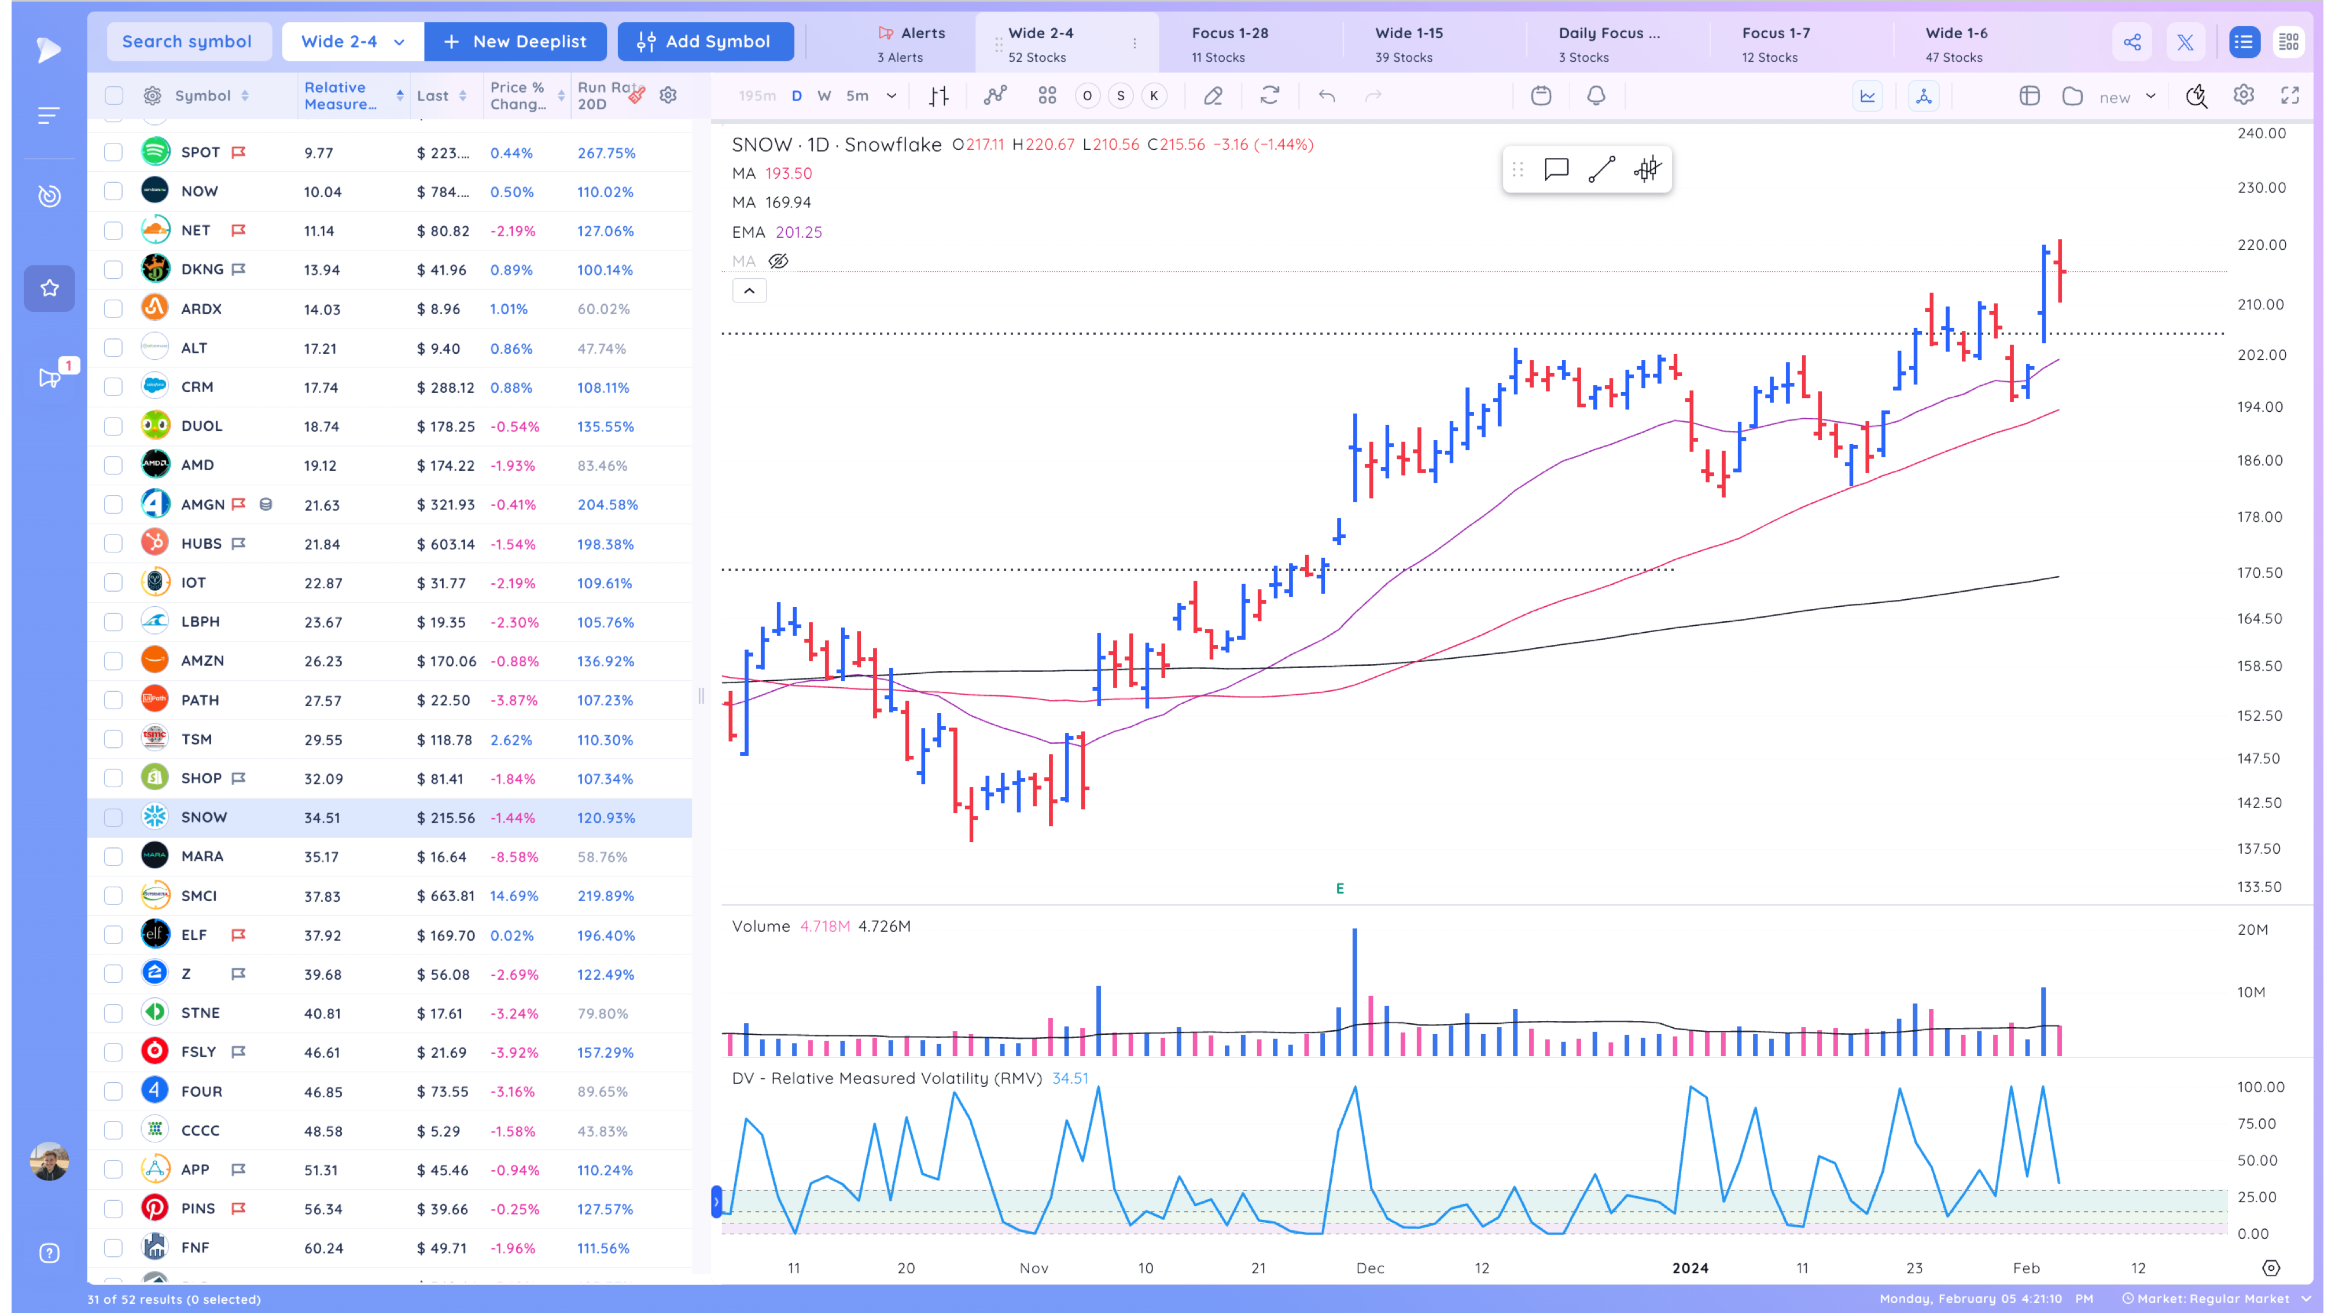Toggle the hidden MA indicator eye icon
The width and height of the screenshot is (2335, 1313).
pyautogui.click(x=779, y=261)
